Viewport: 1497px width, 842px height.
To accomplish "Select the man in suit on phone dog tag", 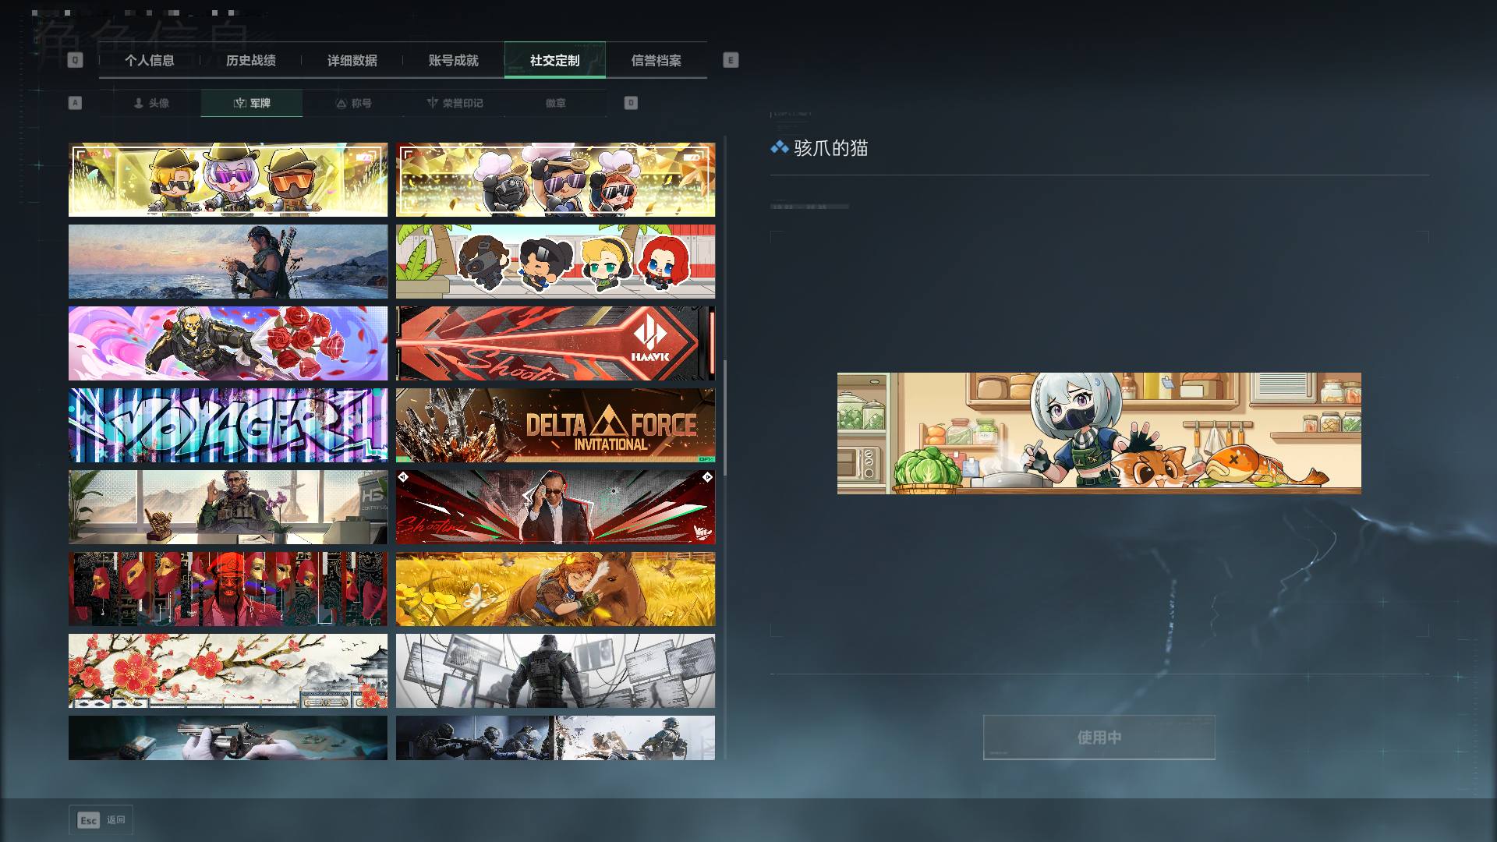I will coord(555,508).
